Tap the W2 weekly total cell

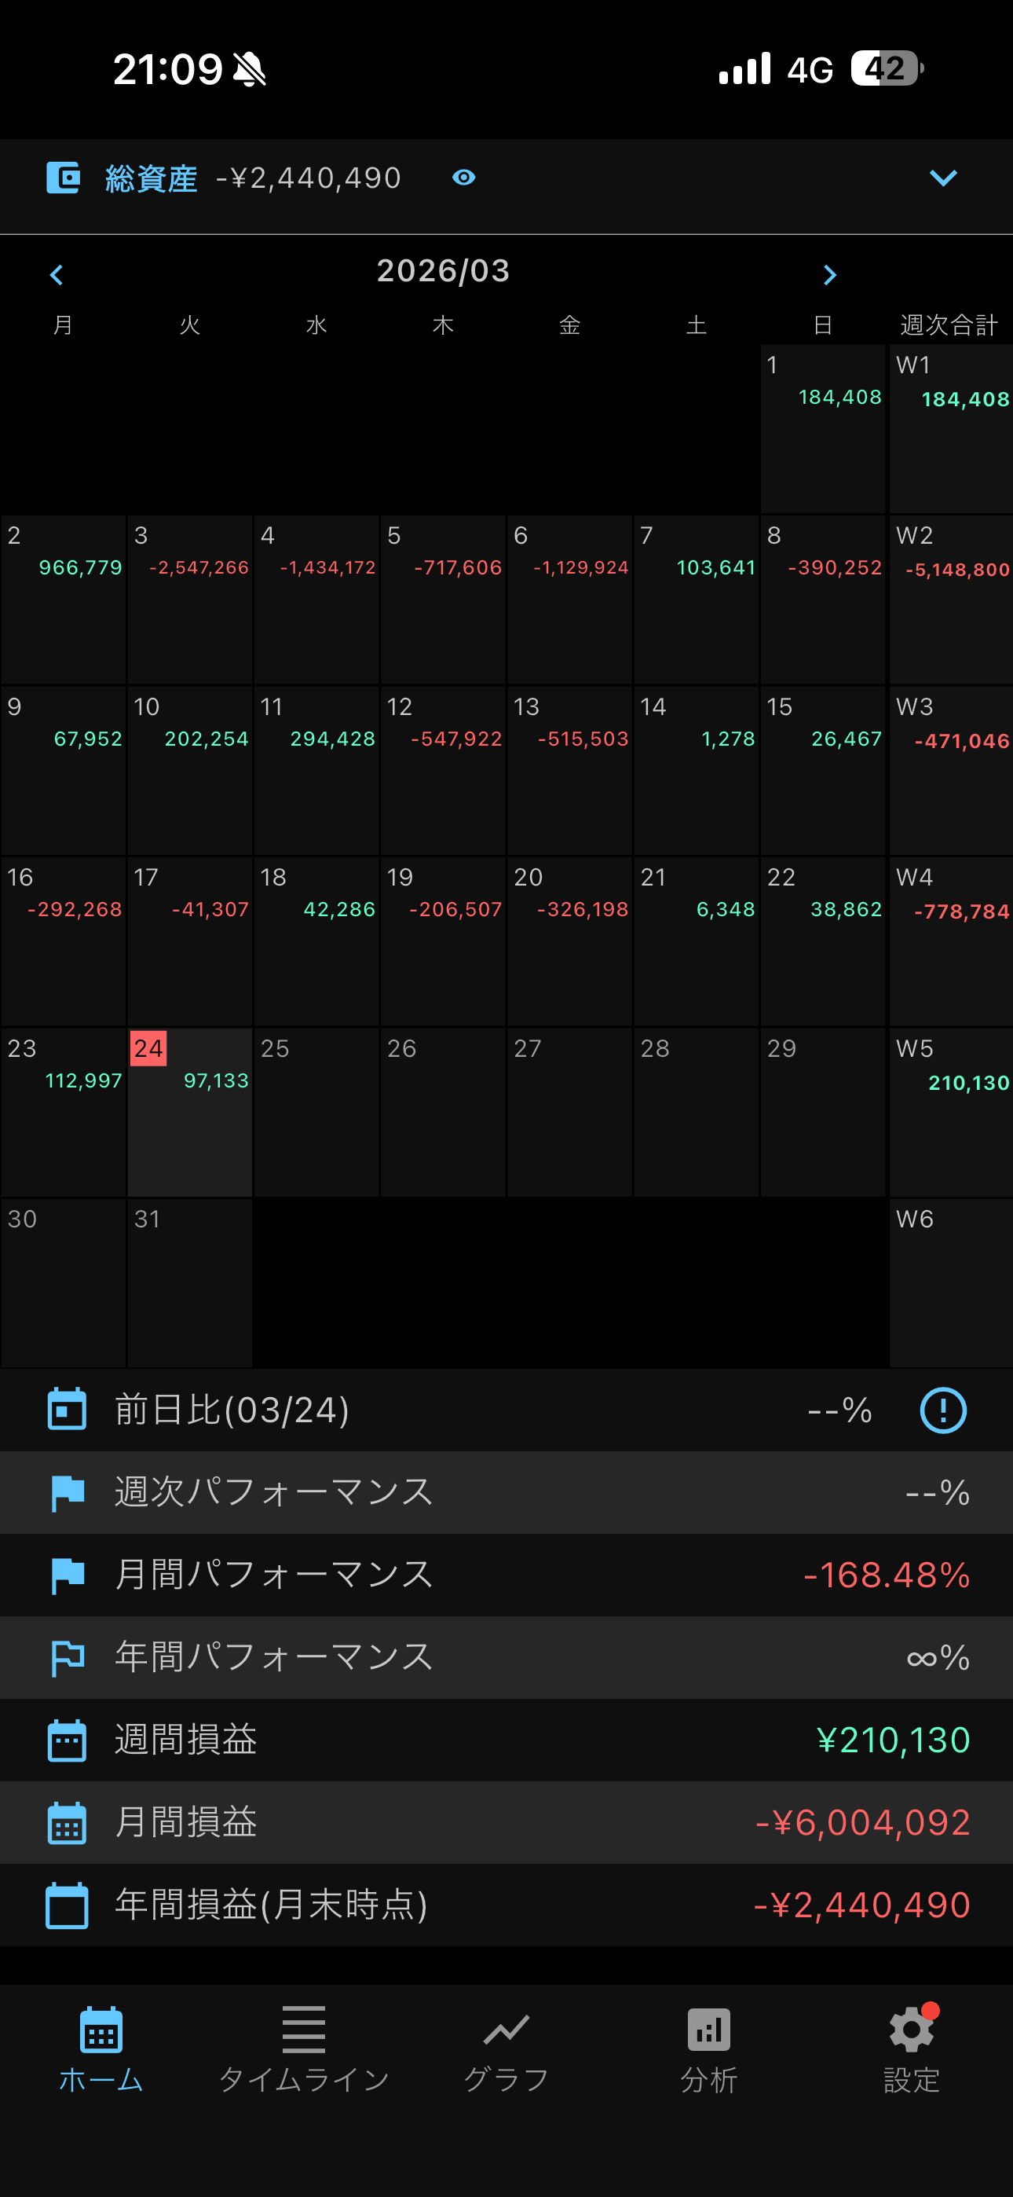[951, 599]
